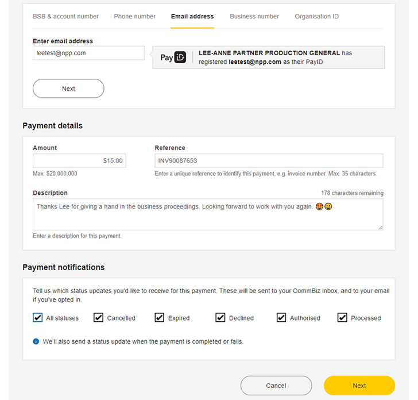Toggle the Declined checkbox
Screen dimensions: 418x400
(x=220, y=317)
